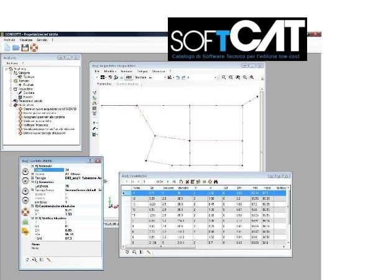
Task: Click the 'spessore' column header in table
Action: 168,188
